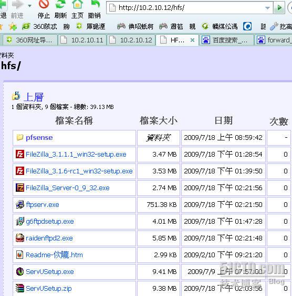The width and height of the screenshot is (292, 296).
Task: Sort by 檔案名稱 column header
Action: [x=74, y=120]
